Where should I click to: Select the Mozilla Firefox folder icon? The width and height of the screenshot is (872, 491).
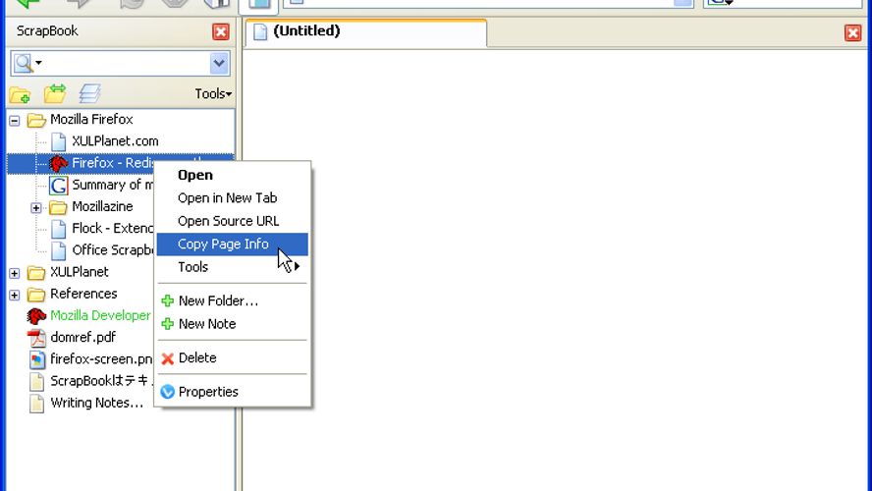tap(36, 120)
